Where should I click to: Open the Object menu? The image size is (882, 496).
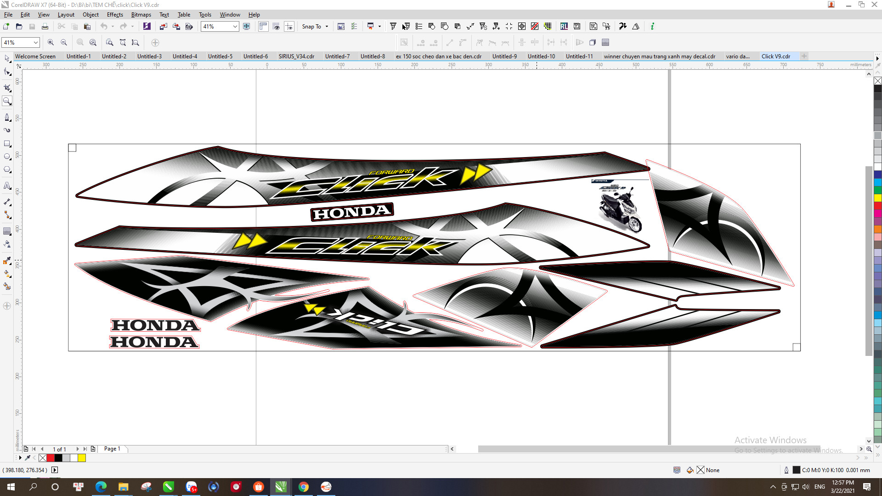click(90, 15)
